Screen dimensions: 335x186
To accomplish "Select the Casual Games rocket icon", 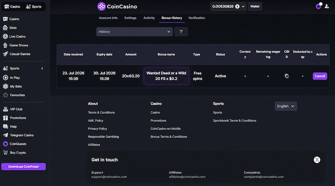I will [5, 54].
